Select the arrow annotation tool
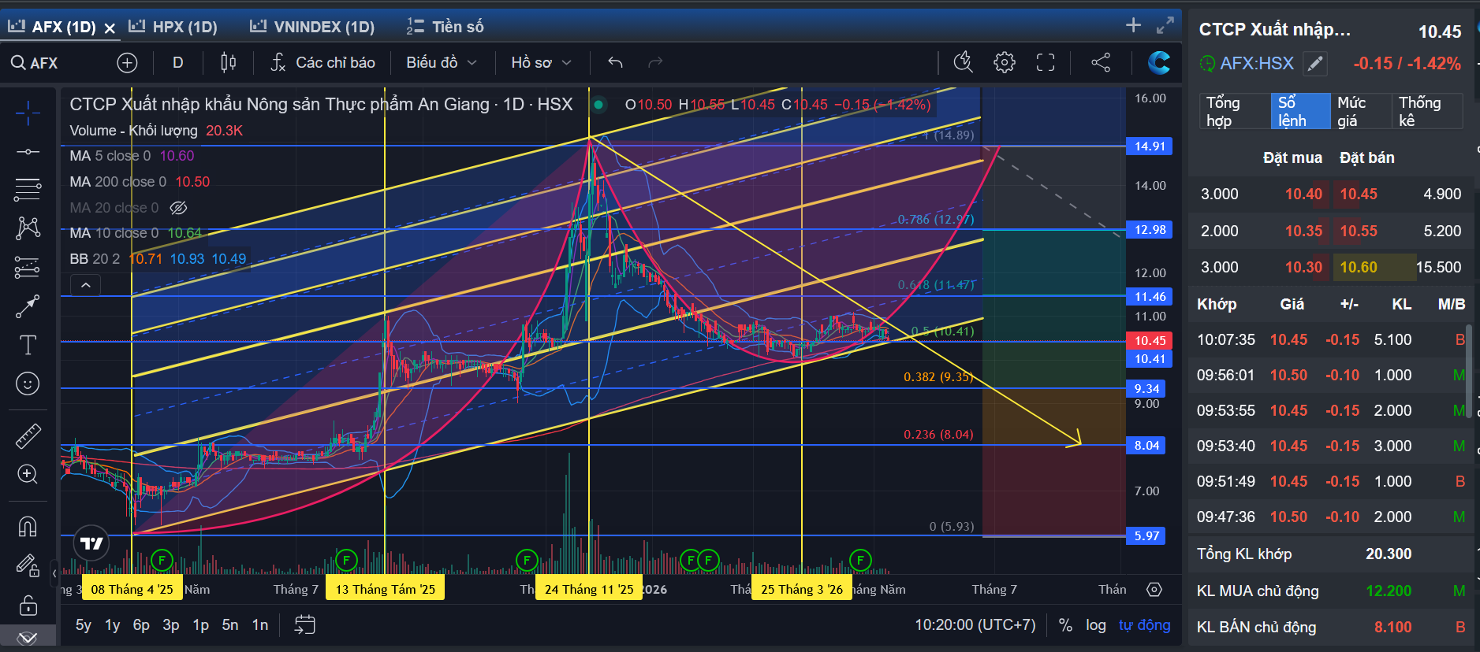1480x652 pixels. click(28, 306)
